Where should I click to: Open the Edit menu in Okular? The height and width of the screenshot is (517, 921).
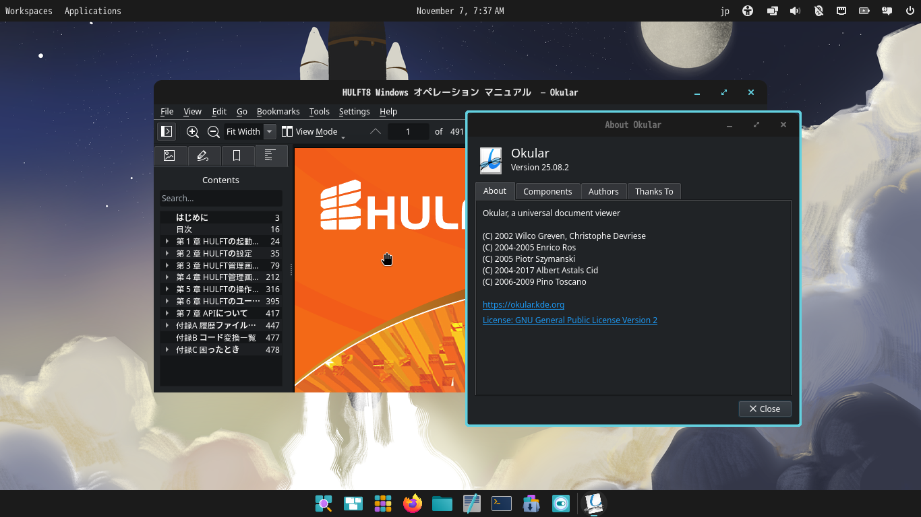pos(219,112)
